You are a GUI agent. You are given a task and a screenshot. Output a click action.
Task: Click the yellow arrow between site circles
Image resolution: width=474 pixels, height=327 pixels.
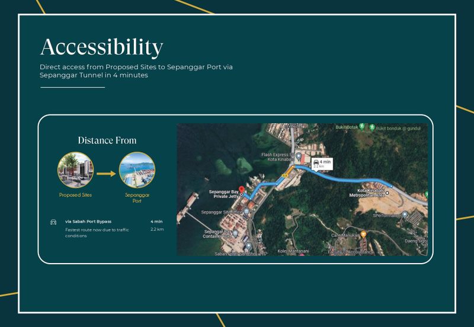(106, 174)
